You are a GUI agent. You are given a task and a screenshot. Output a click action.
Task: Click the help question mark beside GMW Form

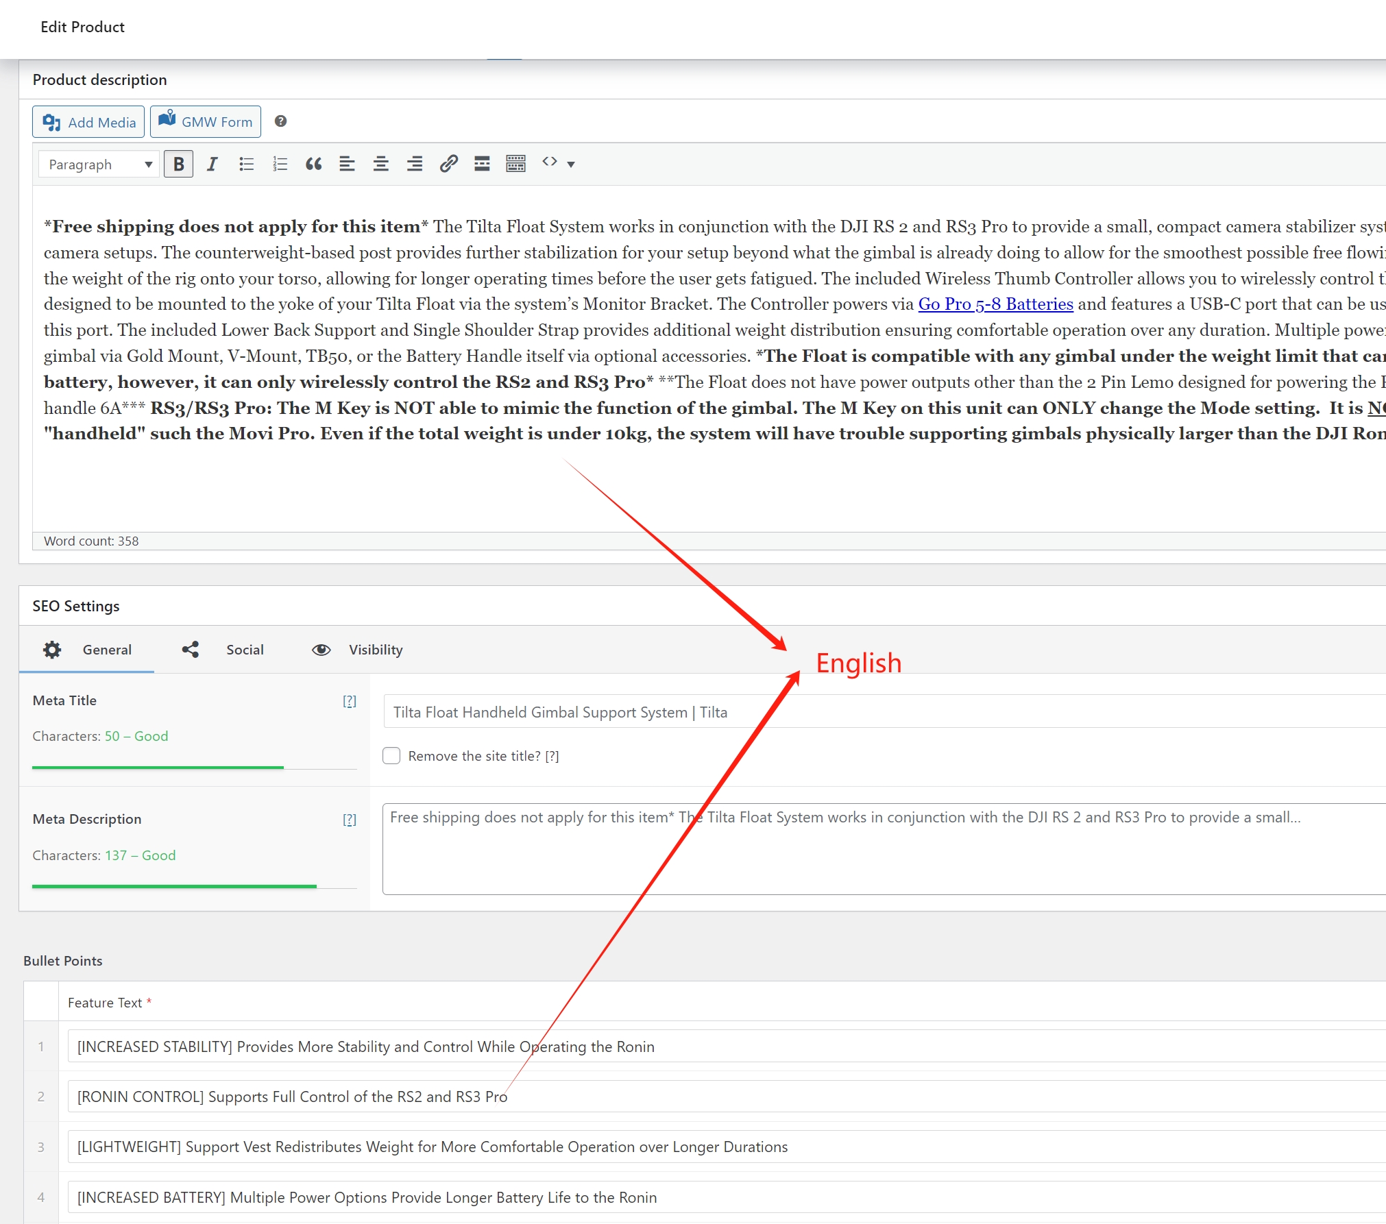click(280, 121)
